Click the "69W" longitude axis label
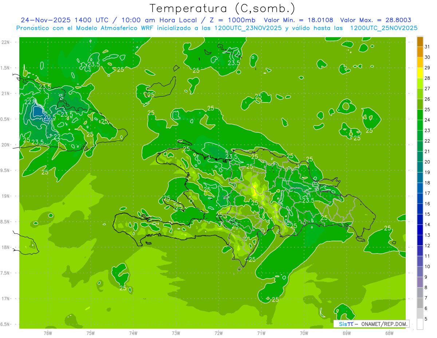This screenshot has height=338, width=437. [x=347, y=333]
